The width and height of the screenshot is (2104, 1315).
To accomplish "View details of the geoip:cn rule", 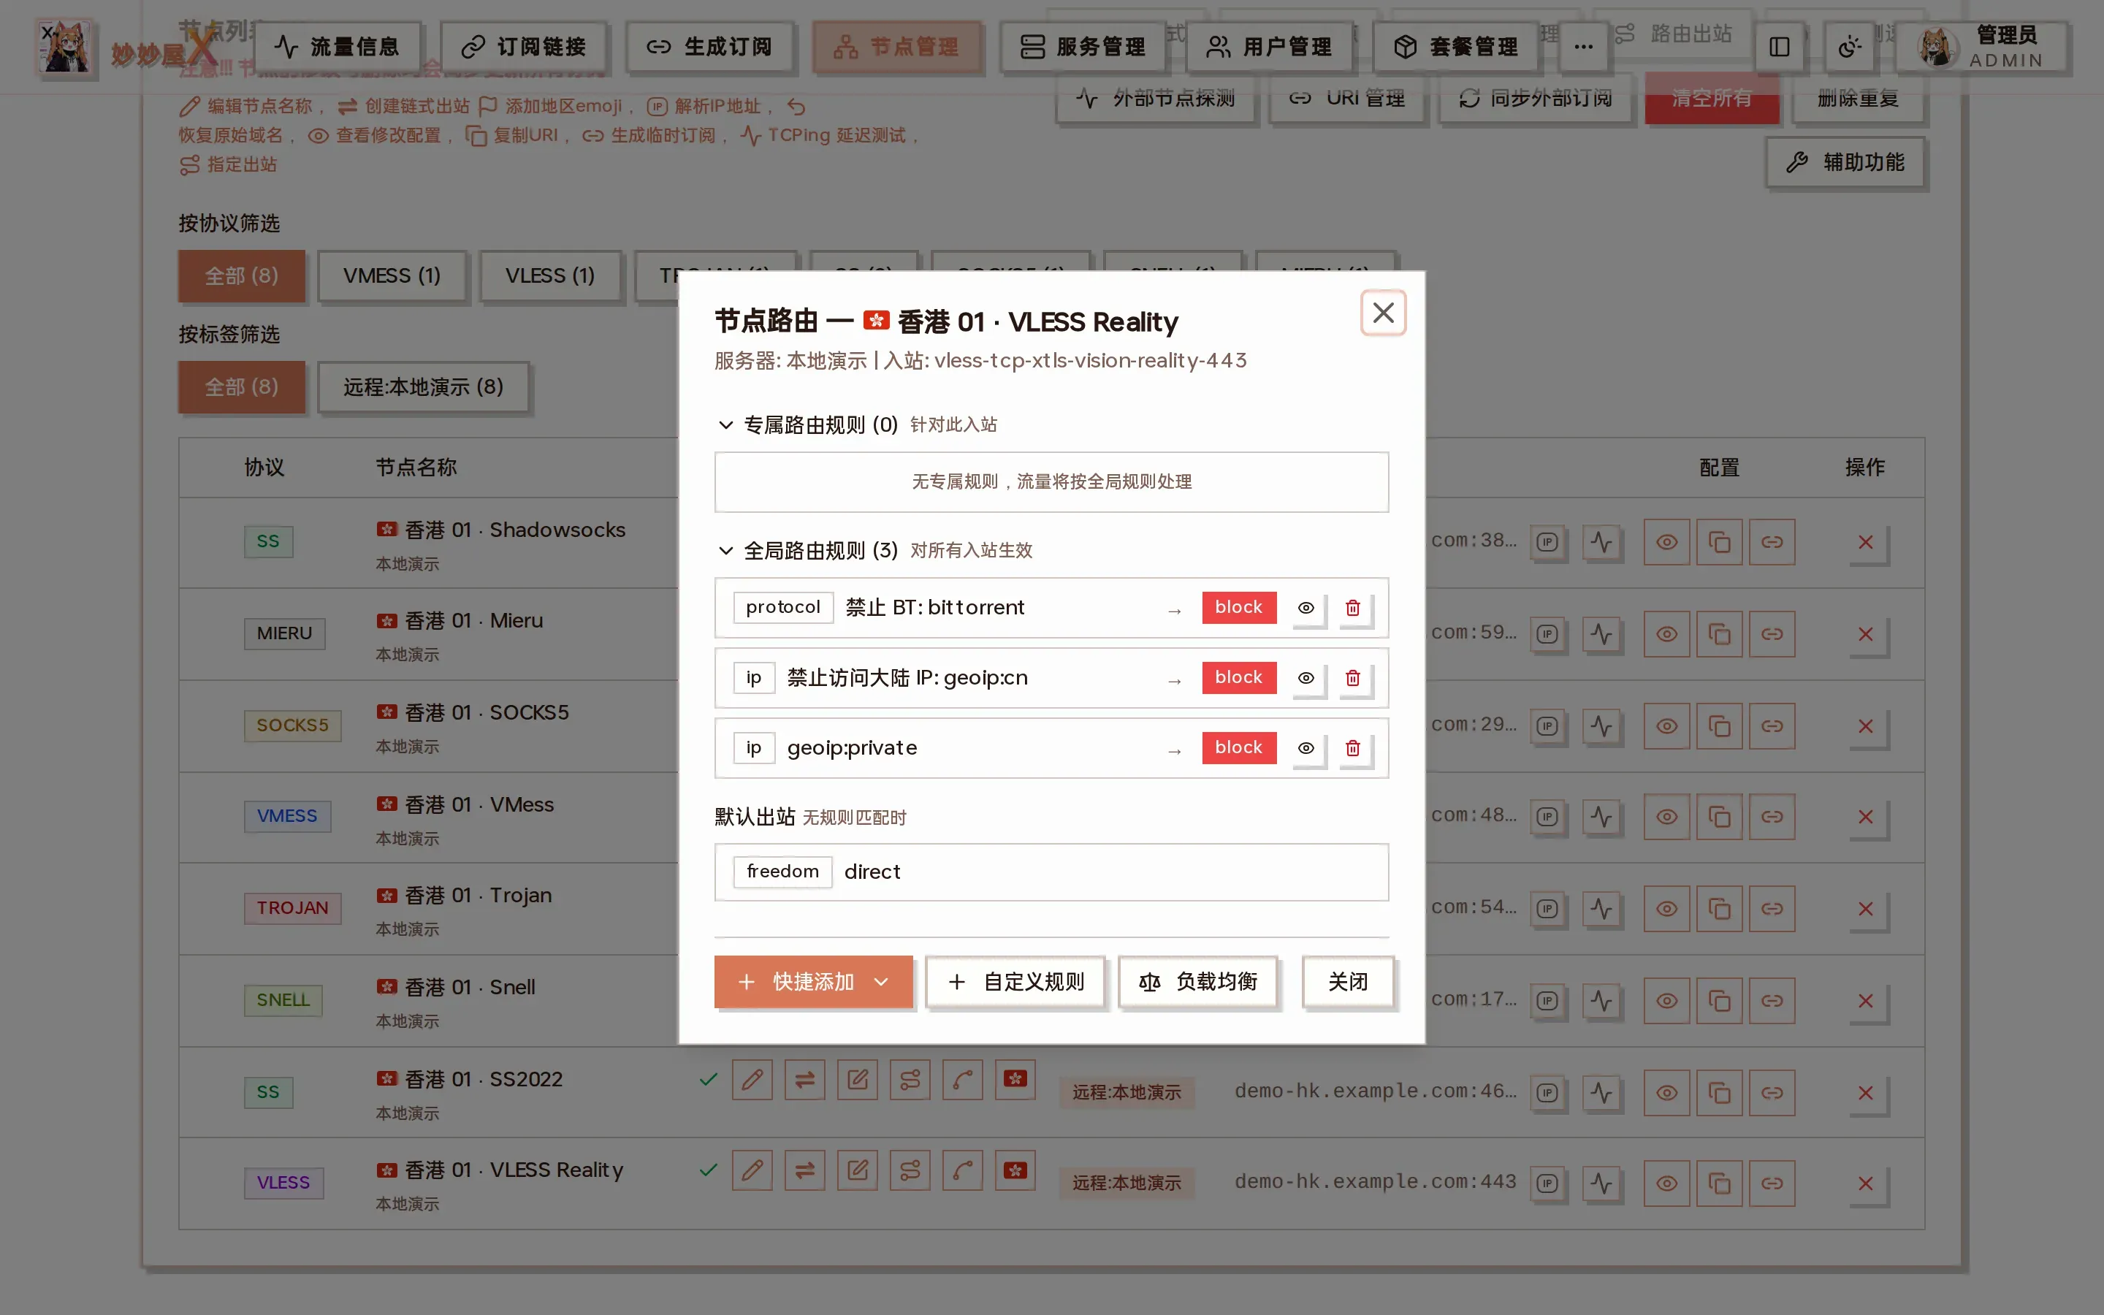I will [x=1306, y=679].
